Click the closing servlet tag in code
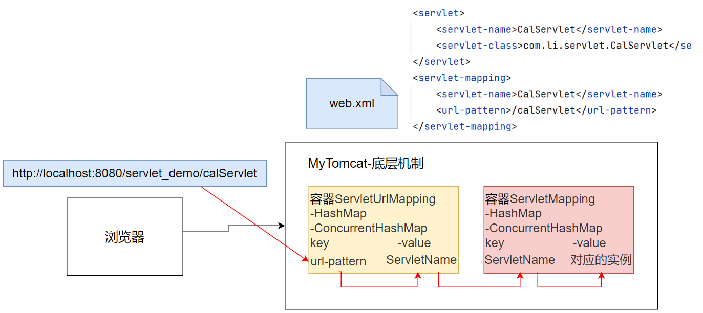The width and height of the screenshot is (703, 313). [441, 62]
